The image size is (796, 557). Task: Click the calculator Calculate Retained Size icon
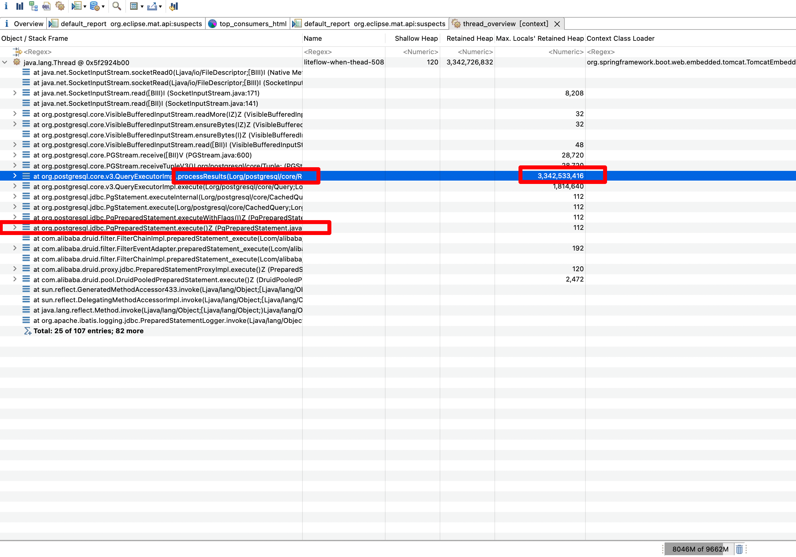tap(134, 6)
